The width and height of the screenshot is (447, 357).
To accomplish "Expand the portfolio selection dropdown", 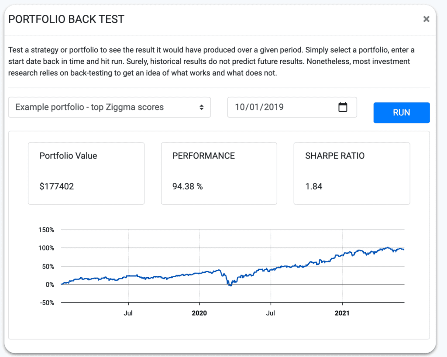I will 110,107.
